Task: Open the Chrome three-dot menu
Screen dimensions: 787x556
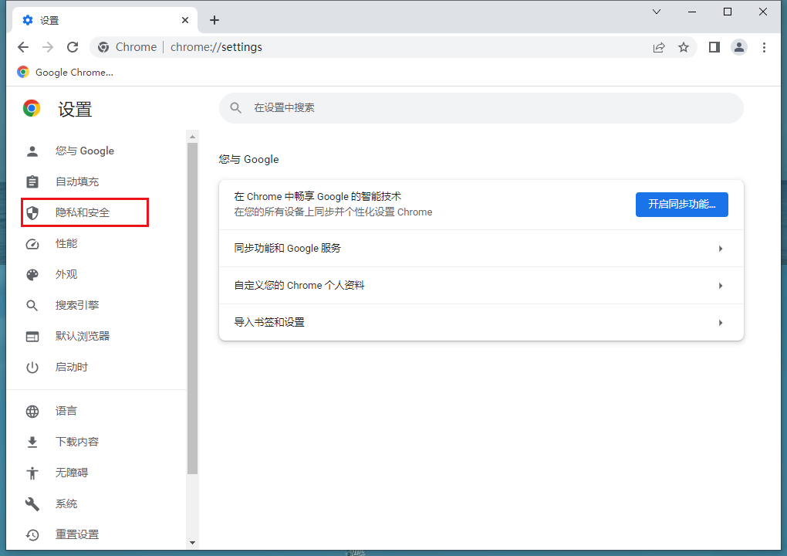Action: (764, 47)
